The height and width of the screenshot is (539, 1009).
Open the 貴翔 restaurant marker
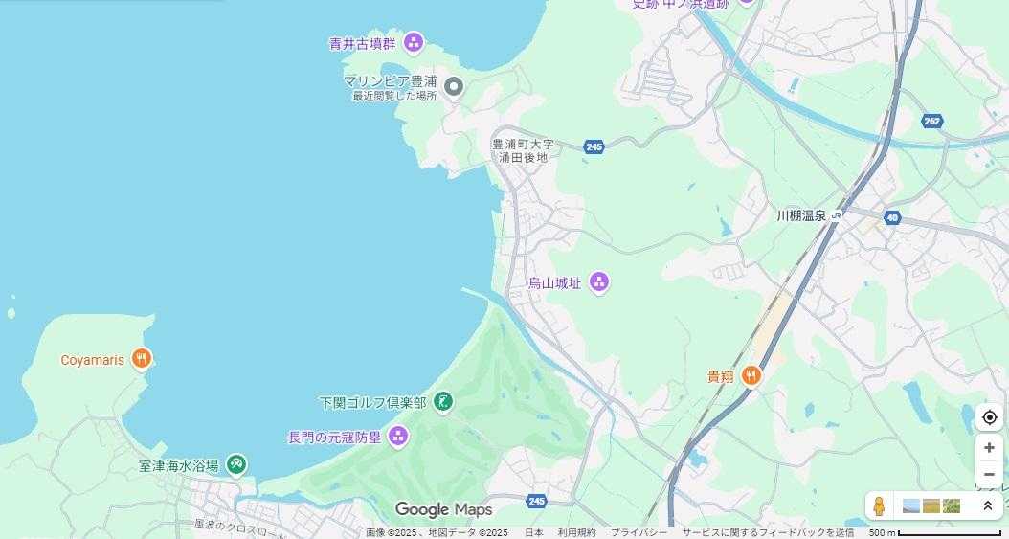751,376
